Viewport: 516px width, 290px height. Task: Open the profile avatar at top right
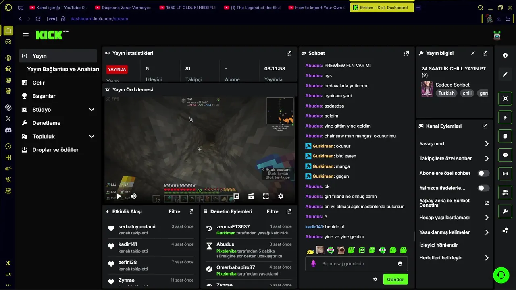click(497, 35)
